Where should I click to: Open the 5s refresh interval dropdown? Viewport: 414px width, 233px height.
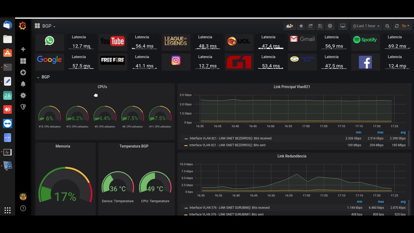click(x=406, y=26)
